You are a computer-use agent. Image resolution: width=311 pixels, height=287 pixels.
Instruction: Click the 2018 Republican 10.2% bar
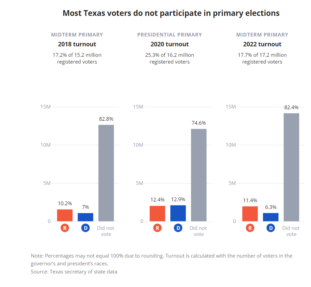65,215
